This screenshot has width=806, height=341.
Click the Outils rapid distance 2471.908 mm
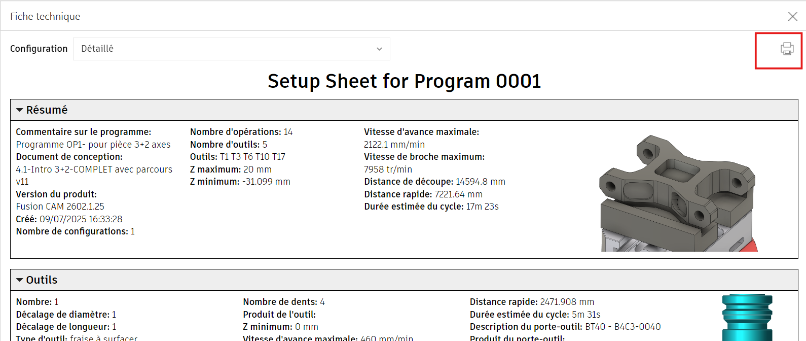pos(567,302)
